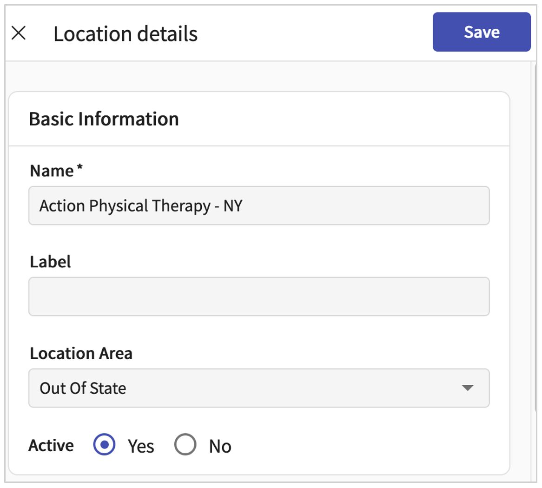Click the Location Area field label
This screenshot has height=488, width=542.
[81, 353]
